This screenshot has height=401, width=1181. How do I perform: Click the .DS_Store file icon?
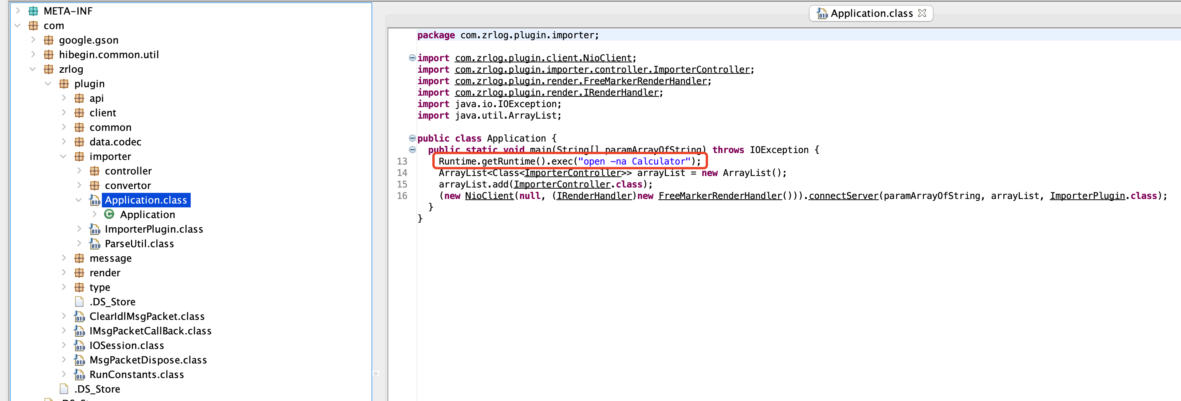79,301
